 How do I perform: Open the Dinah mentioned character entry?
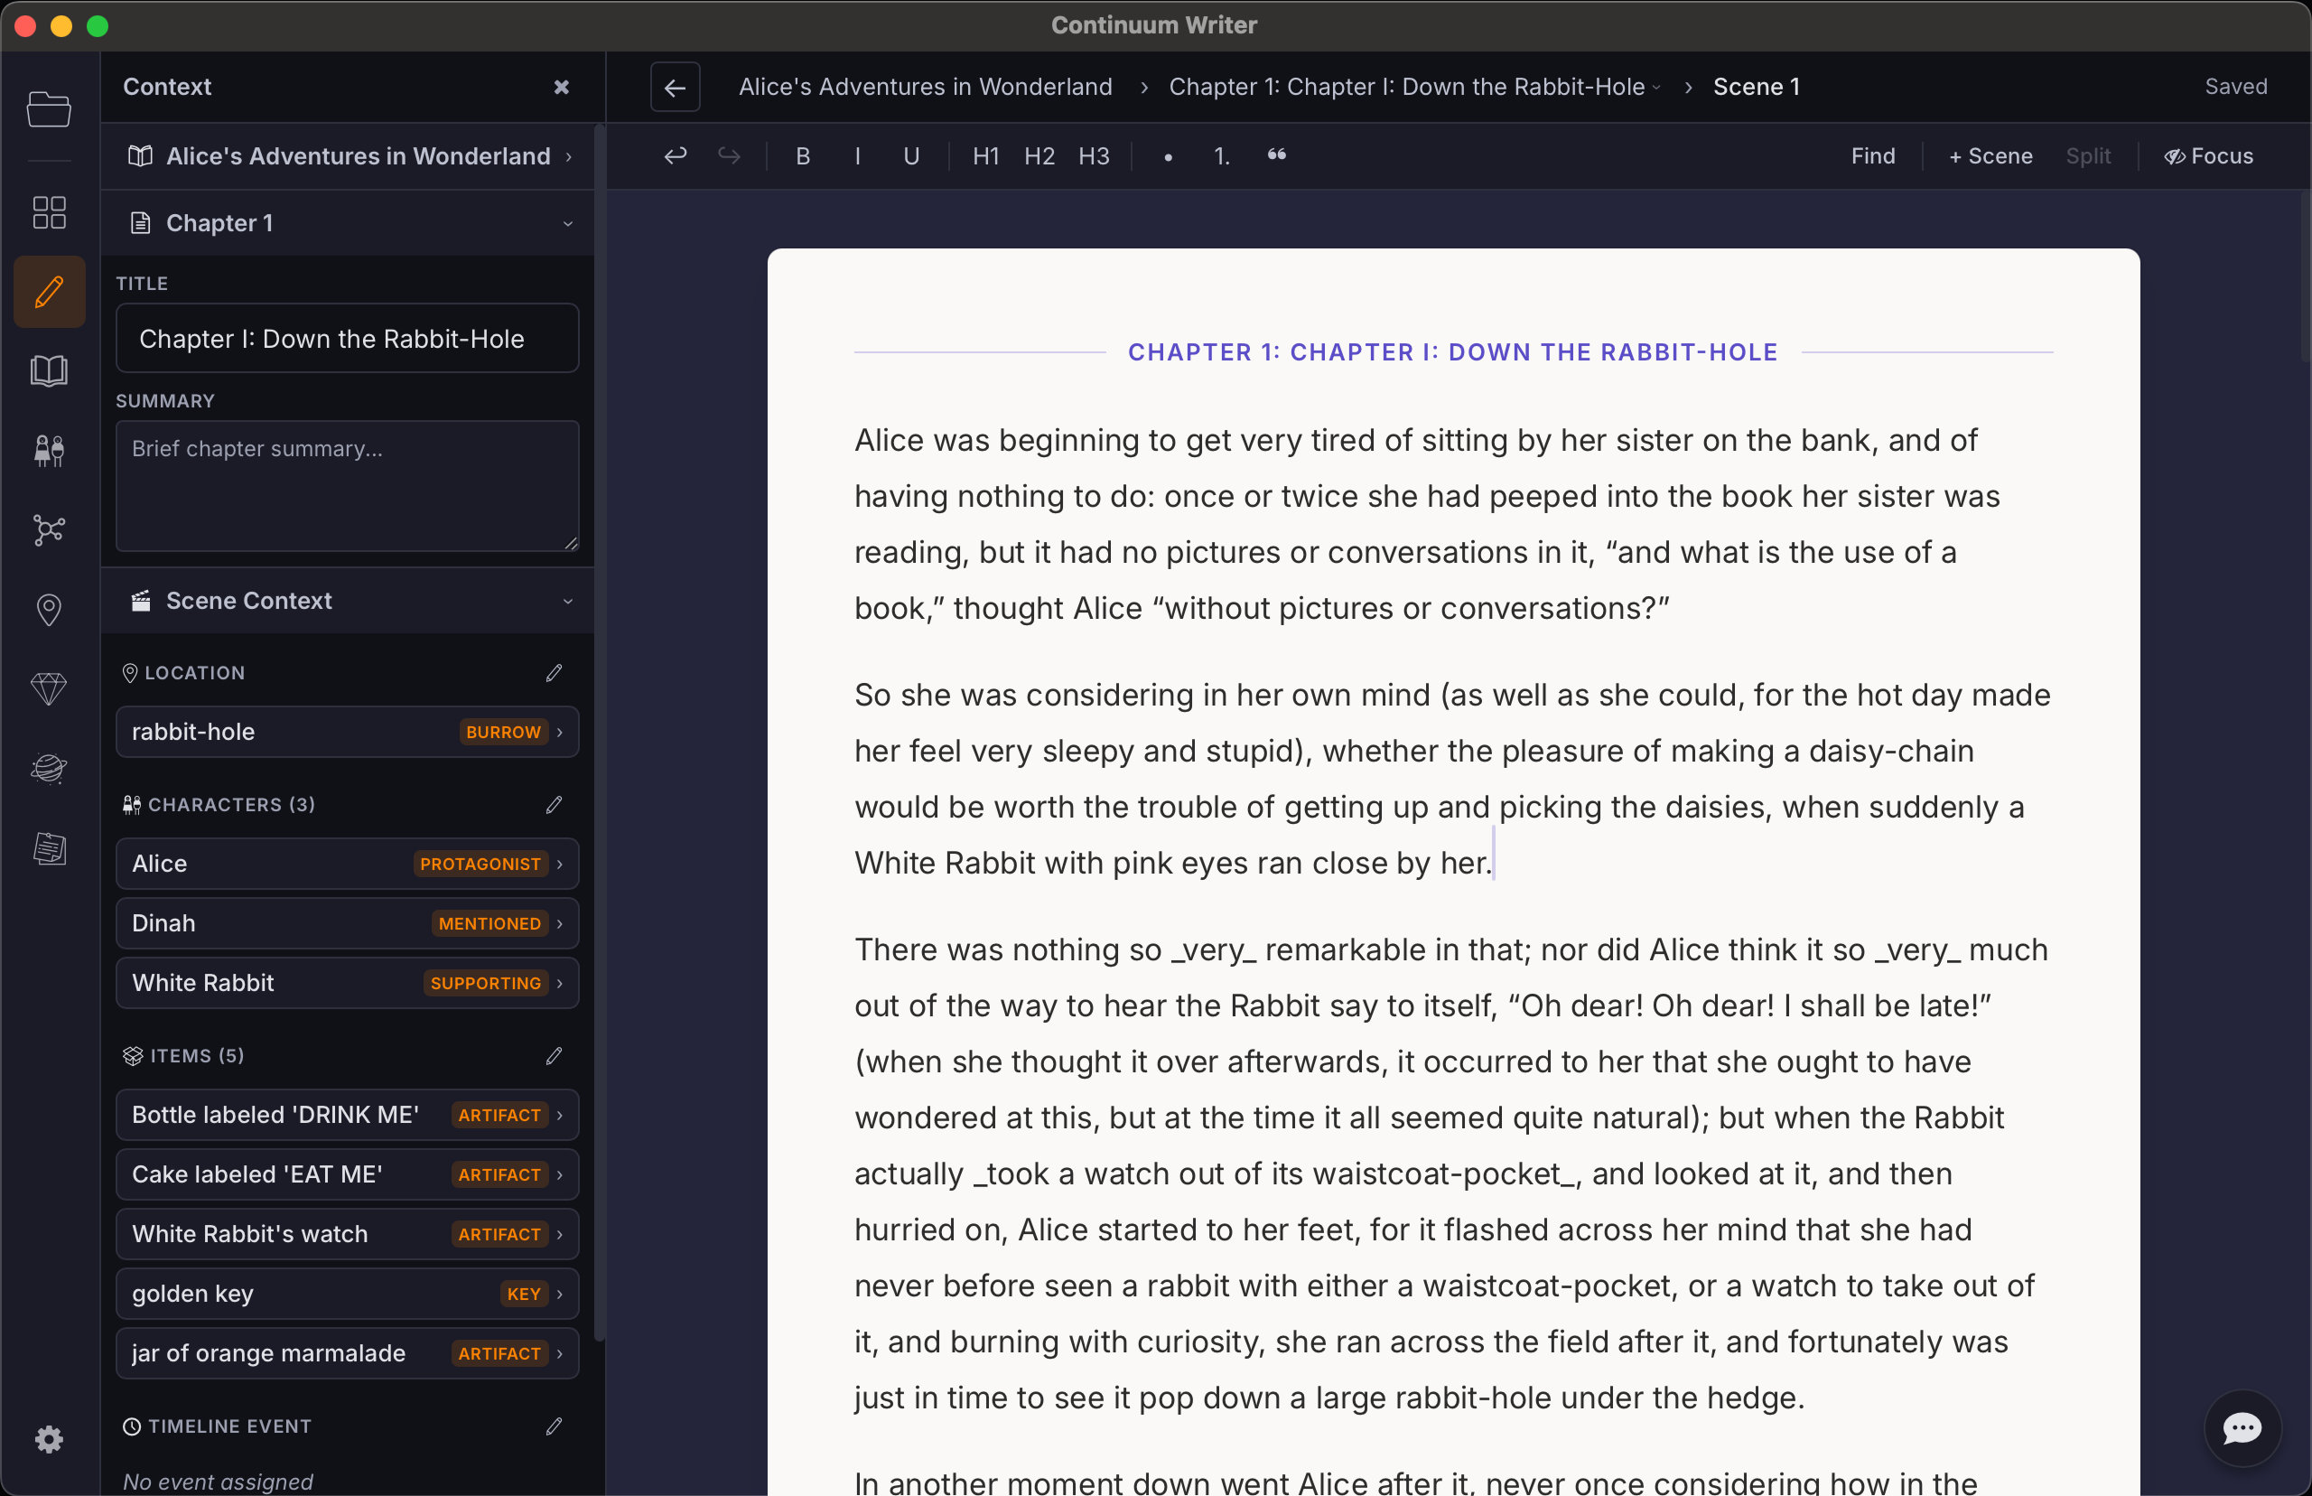(348, 923)
